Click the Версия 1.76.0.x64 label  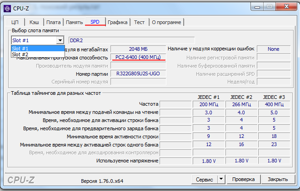[x=102, y=181]
